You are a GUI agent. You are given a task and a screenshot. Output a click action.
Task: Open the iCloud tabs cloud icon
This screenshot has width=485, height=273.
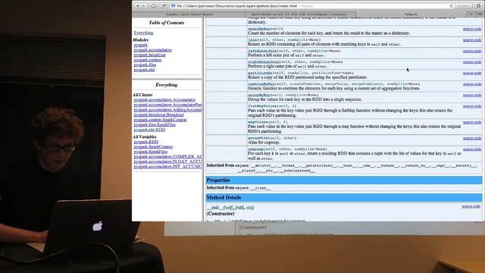pyautogui.click(x=153, y=6)
